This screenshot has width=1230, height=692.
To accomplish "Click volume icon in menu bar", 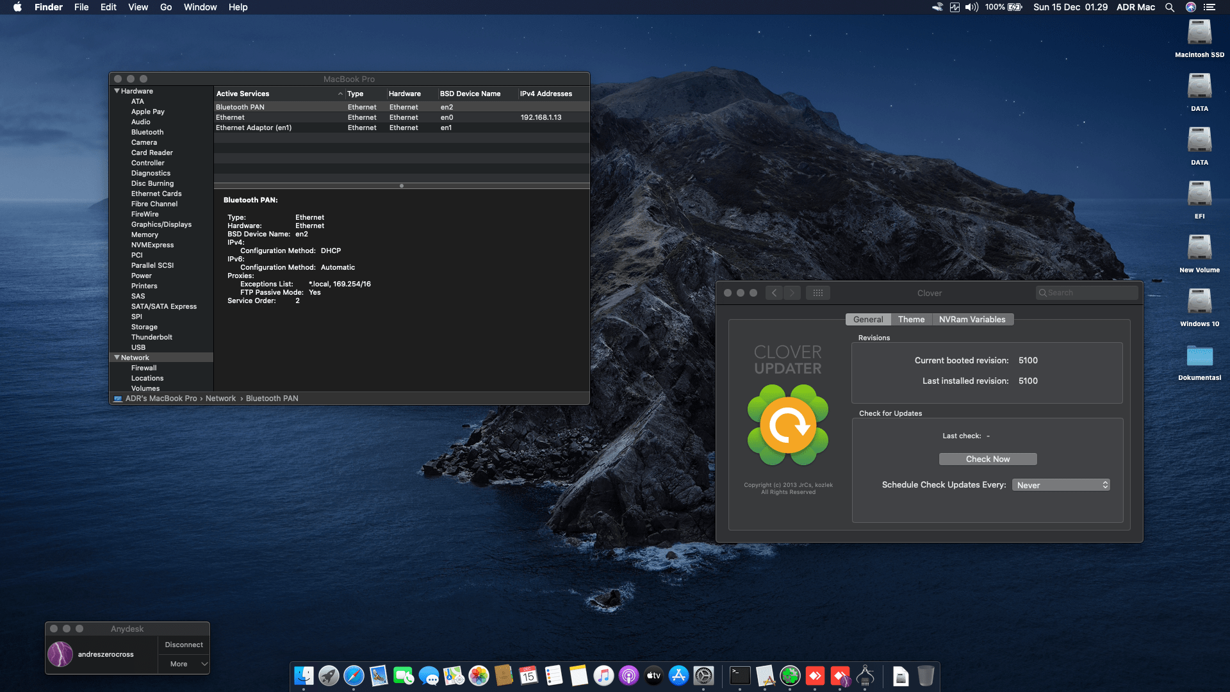I will point(972,7).
